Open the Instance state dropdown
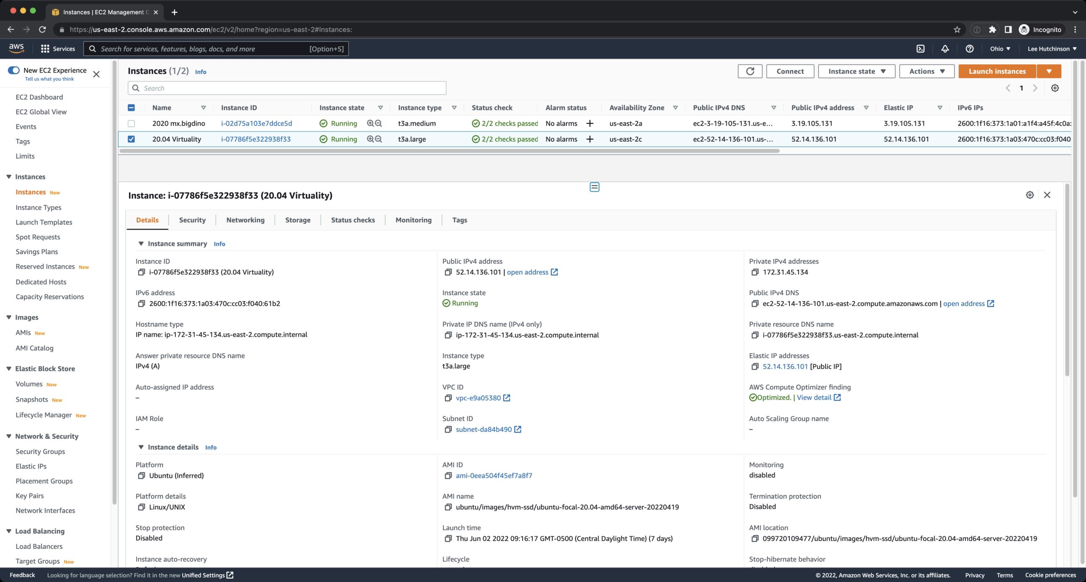 point(856,71)
